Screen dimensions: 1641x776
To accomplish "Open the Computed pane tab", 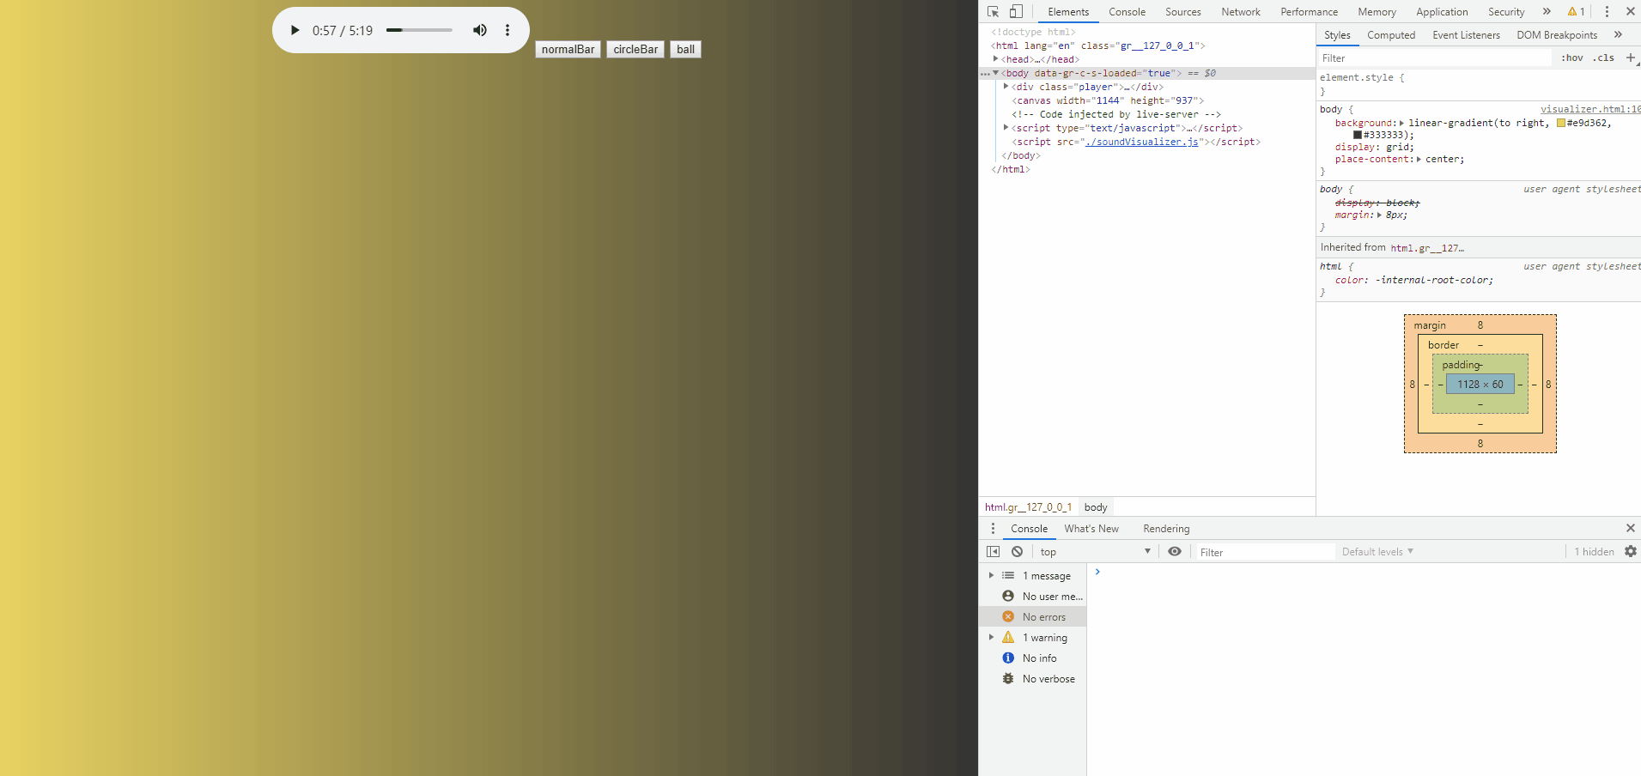I will point(1391,35).
